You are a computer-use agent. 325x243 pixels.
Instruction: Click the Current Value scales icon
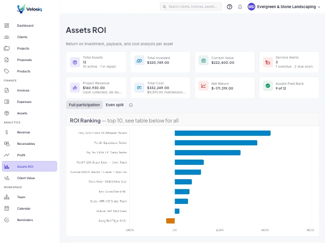coord(203,61)
